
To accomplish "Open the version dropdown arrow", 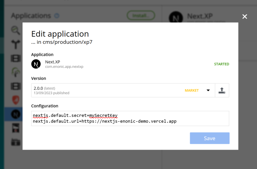I will click(208, 90).
